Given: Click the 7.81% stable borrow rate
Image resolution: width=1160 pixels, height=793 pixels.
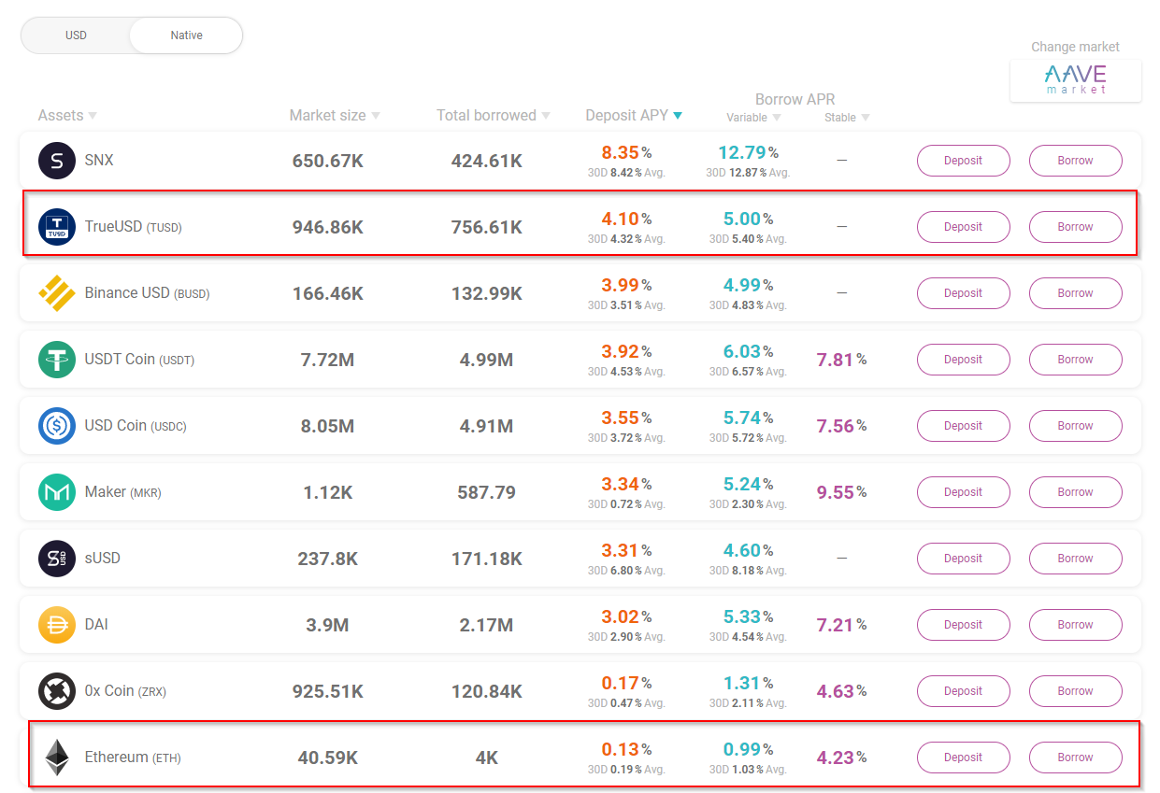Looking at the screenshot, I should point(841,360).
